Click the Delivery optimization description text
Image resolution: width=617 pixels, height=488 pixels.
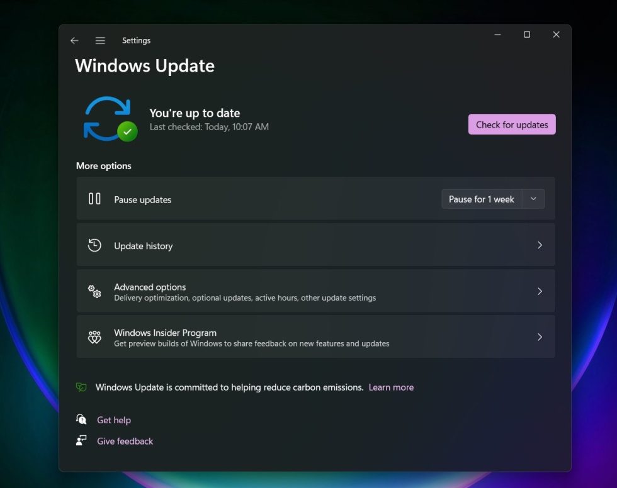coord(245,298)
